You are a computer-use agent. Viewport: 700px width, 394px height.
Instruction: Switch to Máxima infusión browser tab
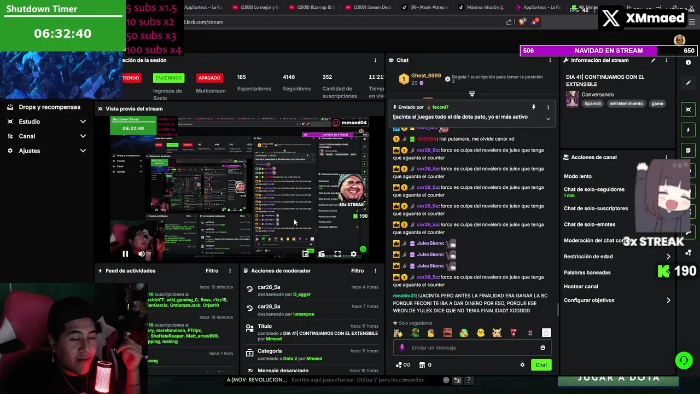[481, 7]
